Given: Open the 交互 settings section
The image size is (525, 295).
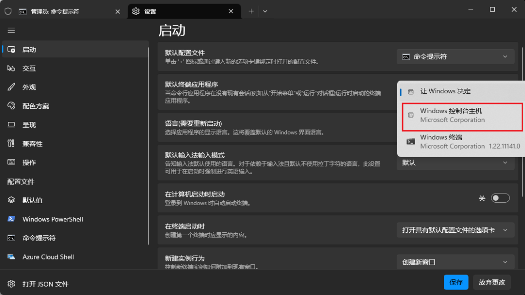Looking at the screenshot, I should [29, 68].
